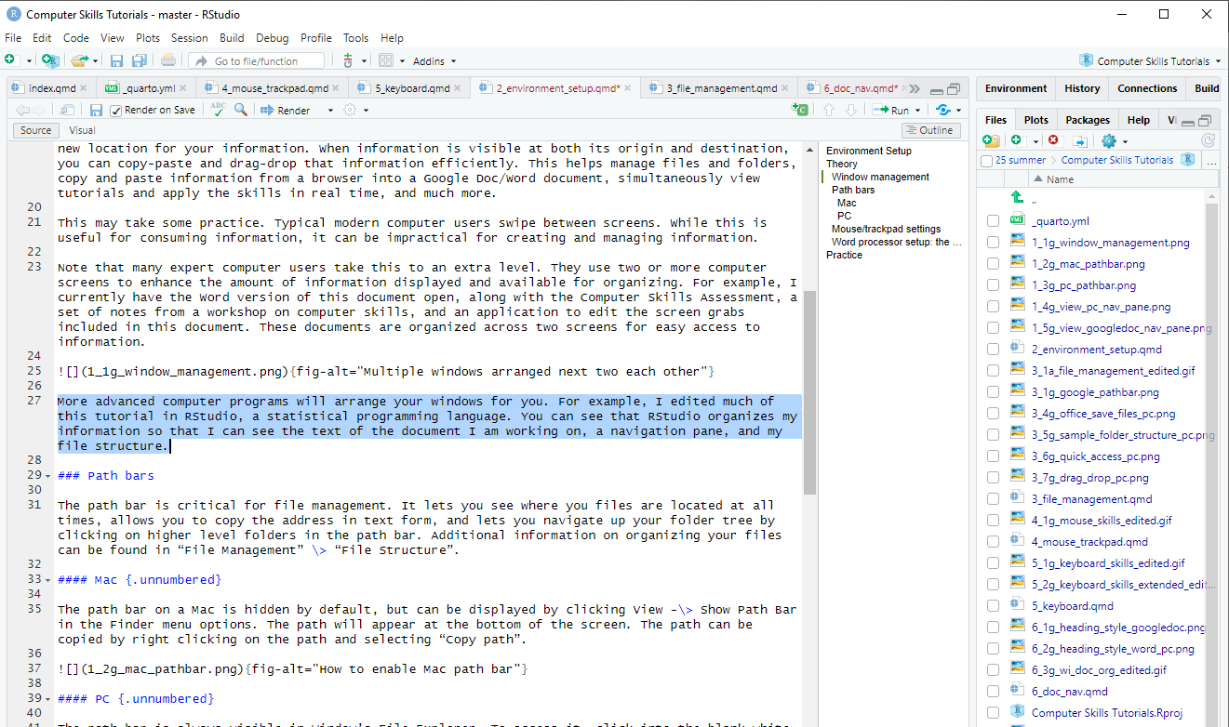
Task: Open the Run dropdown arrow
Action: [917, 111]
